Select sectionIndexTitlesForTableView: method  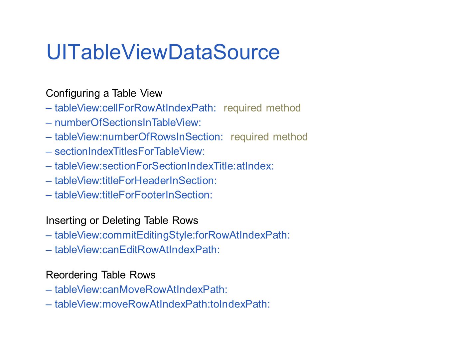pos(130,151)
